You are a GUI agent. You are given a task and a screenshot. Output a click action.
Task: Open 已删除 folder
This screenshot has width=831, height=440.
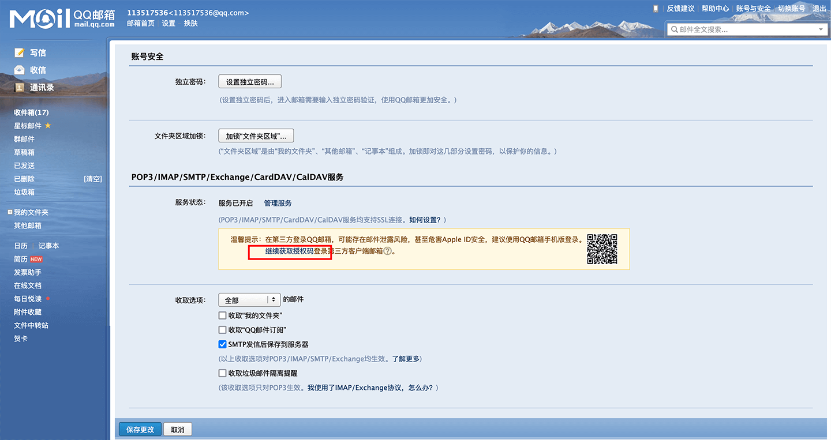point(24,179)
